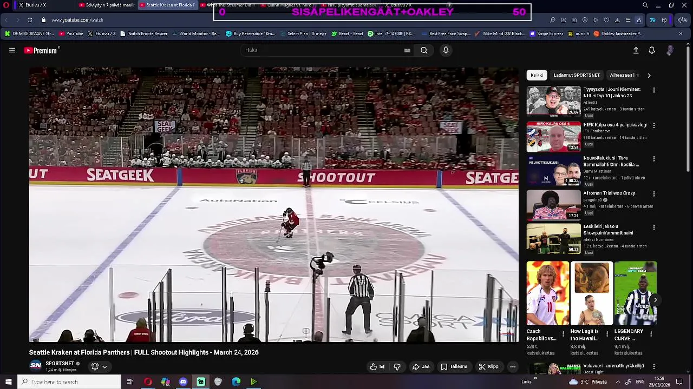Open the Windows Start menu
Image resolution: width=693 pixels, height=389 pixels.
(8, 382)
